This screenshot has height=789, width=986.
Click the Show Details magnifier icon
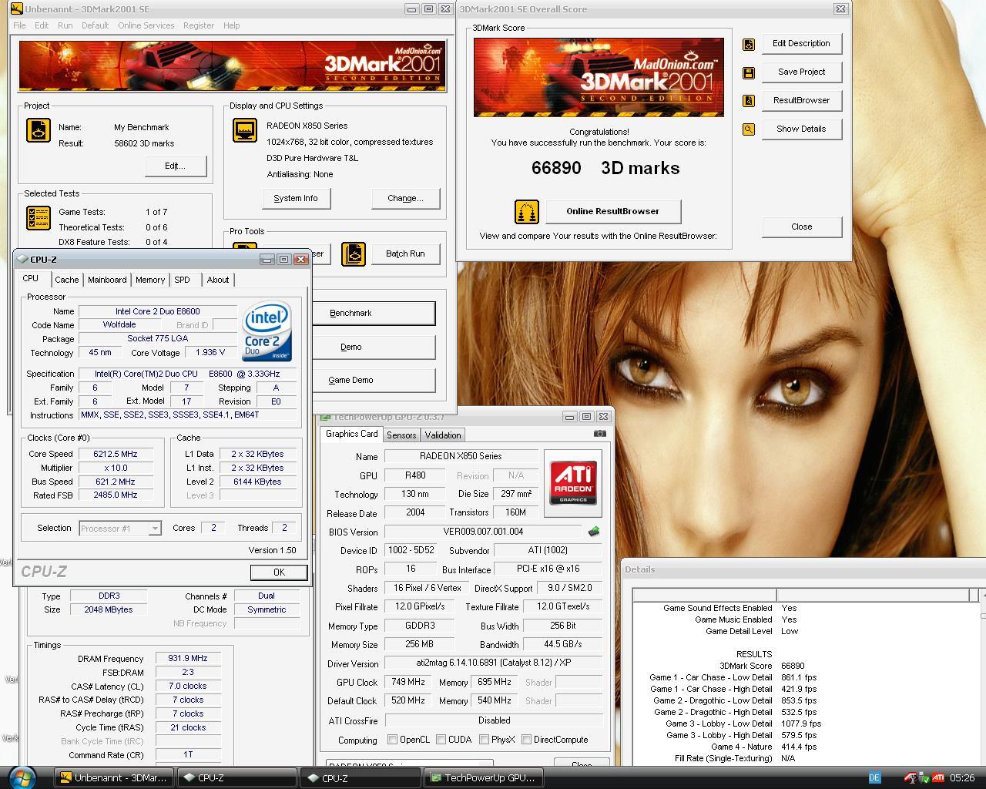point(749,129)
